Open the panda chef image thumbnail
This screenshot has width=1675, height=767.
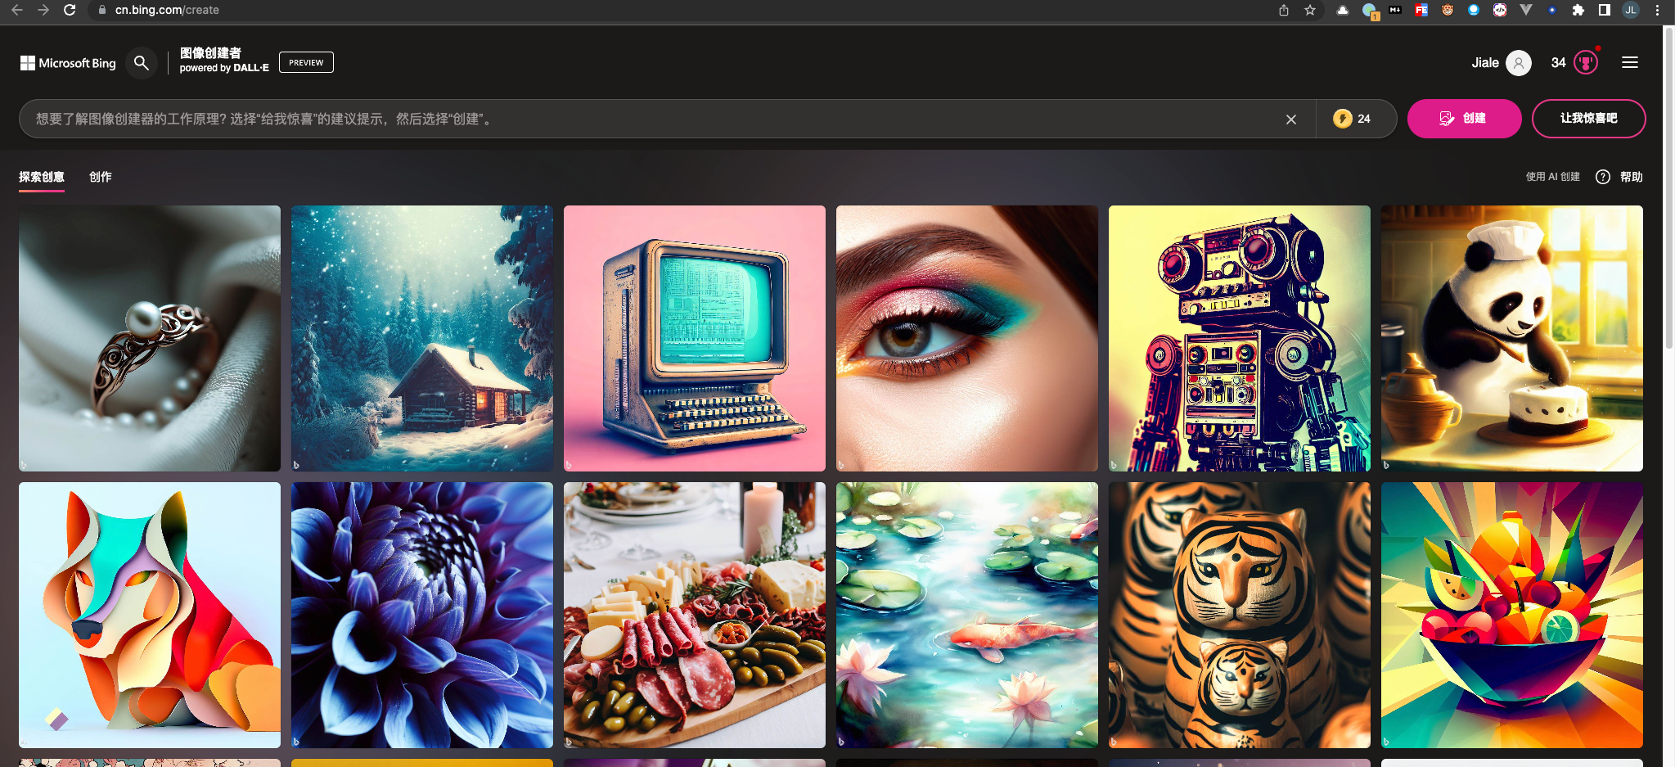(x=1511, y=338)
